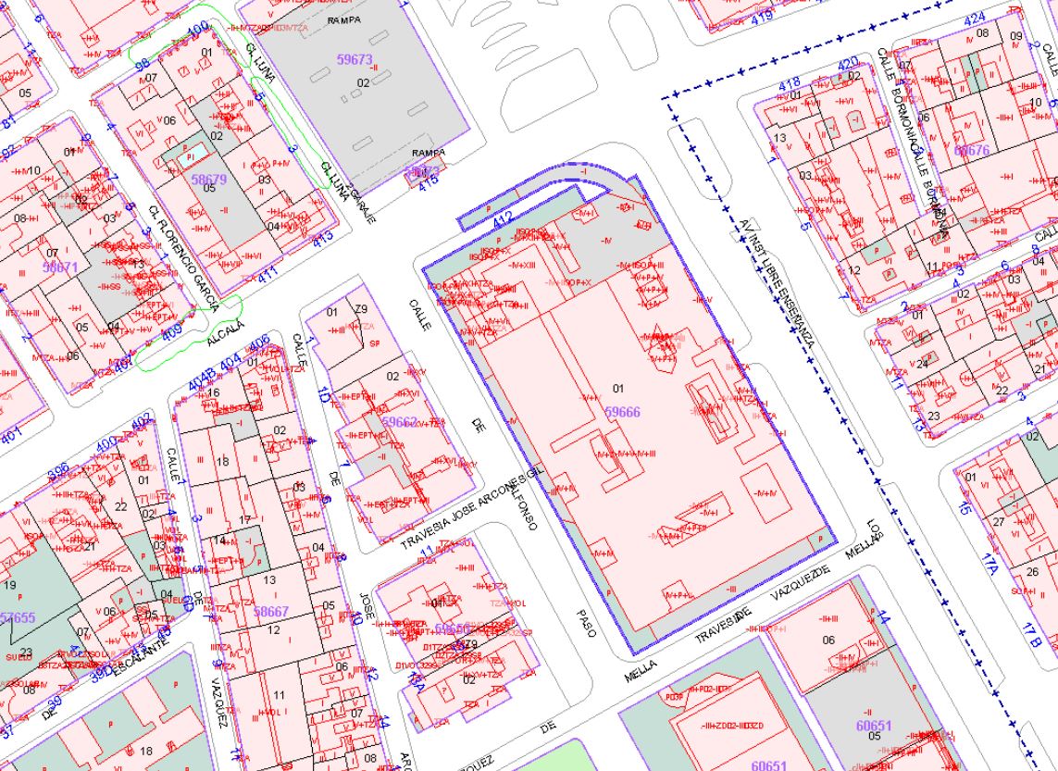Screen dimensions: 1058x771
Task: Click the block 57655 label
Action: 17,617
